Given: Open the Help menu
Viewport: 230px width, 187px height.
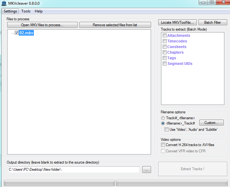Looking at the screenshot, I should (x=39, y=11).
